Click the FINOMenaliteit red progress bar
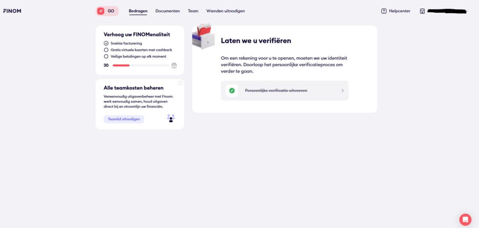 tap(122, 66)
